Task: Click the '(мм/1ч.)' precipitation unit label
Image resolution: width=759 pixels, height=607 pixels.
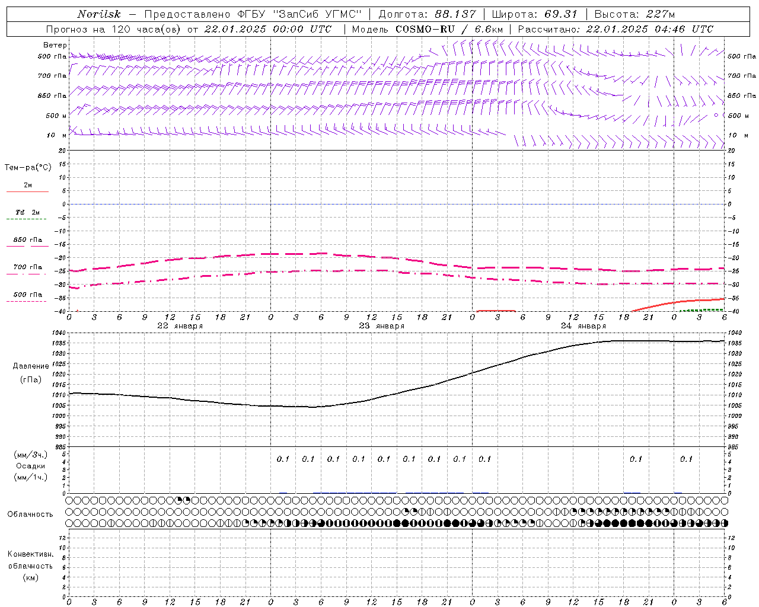Action: pyautogui.click(x=31, y=477)
